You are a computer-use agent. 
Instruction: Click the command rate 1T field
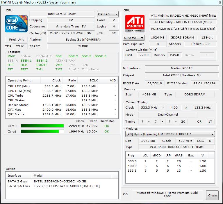pos(210,122)
